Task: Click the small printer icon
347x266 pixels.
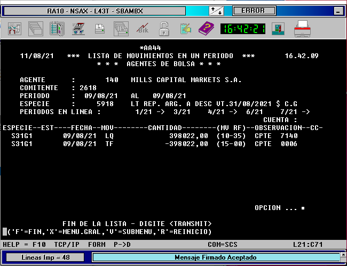Action: [100, 29]
